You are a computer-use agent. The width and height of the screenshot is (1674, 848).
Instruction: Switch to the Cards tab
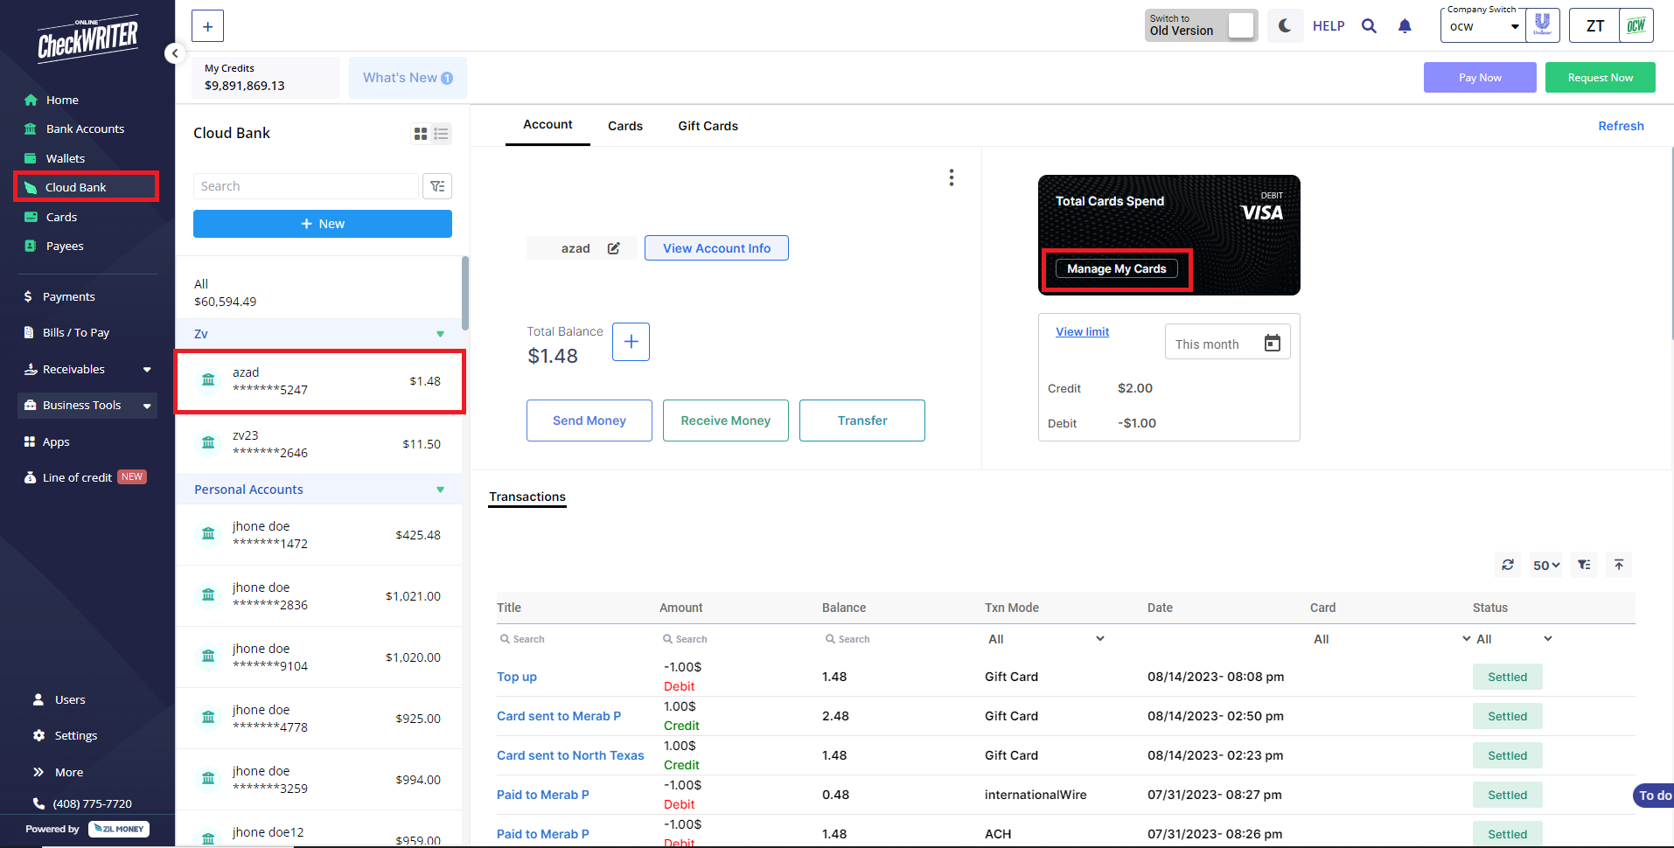[625, 126]
